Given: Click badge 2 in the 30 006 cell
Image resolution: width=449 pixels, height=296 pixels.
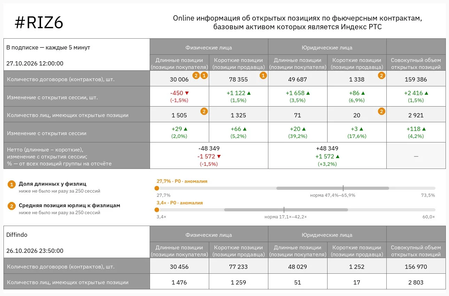Looking at the screenshot, I should tap(196, 75).
